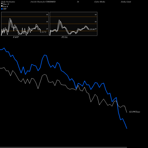Click the '(Cyber Media' title text
Image resolution: width=148 pixels, height=148 pixels.
(x=99, y=2)
